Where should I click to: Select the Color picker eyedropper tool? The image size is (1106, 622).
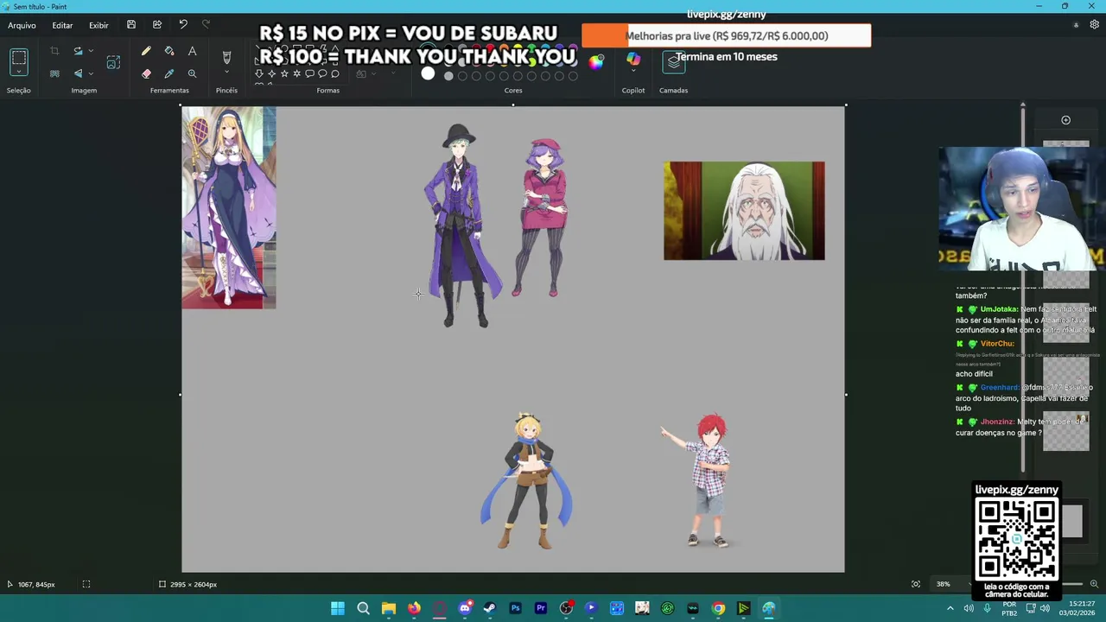pyautogui.click(x=169, y=74)
